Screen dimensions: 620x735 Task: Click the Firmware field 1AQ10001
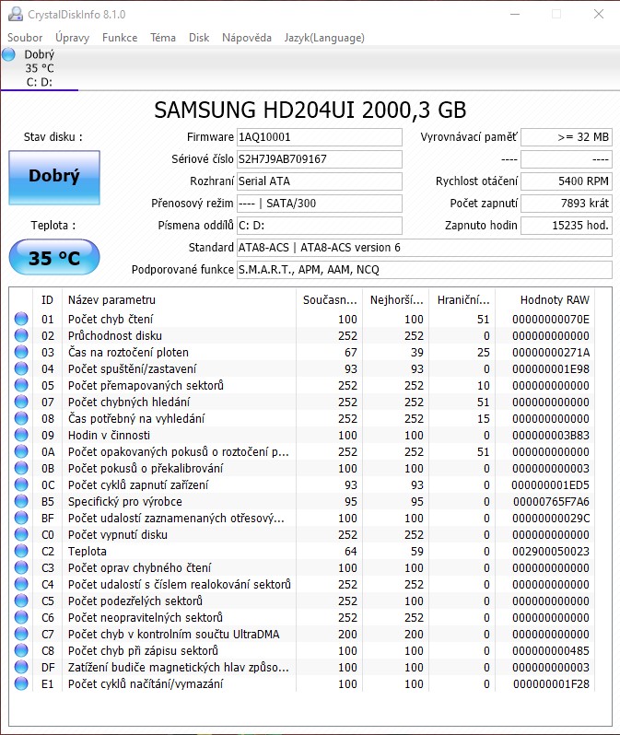[320, 137]
